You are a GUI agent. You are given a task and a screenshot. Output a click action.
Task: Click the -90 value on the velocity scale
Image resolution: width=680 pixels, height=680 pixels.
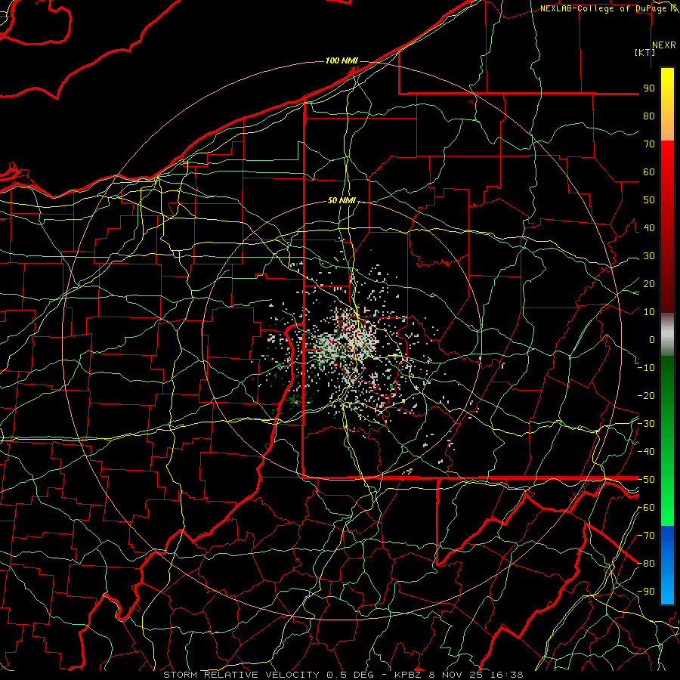(646, 592)
